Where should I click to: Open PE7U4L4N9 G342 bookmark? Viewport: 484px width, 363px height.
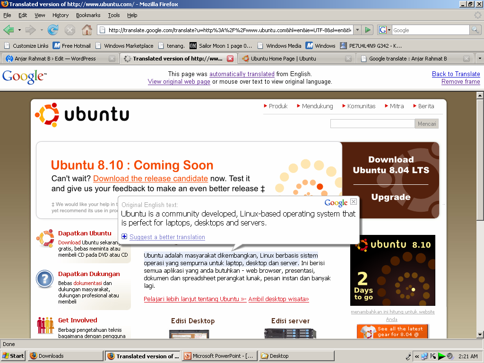371,46
